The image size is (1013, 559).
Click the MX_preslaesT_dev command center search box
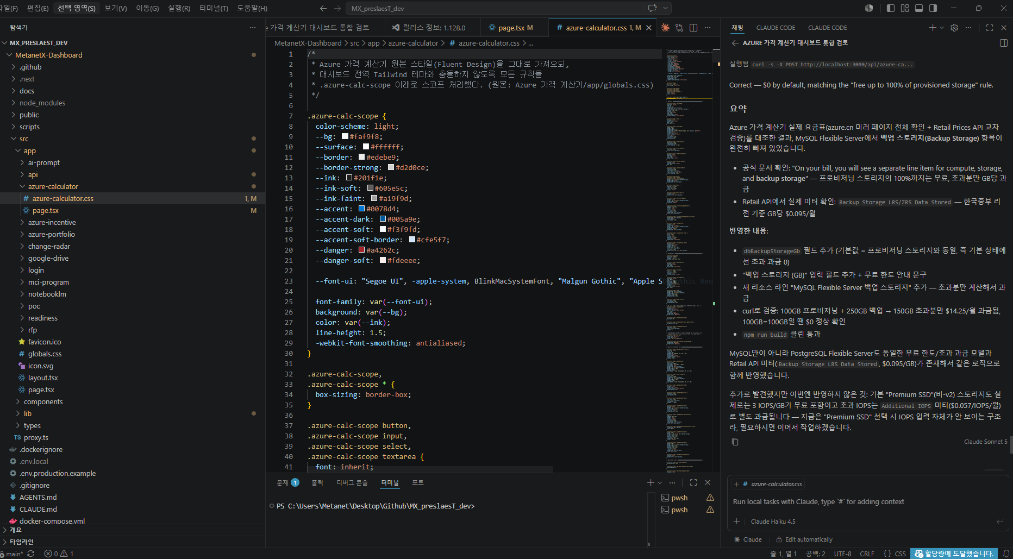(x=494, y=8)
